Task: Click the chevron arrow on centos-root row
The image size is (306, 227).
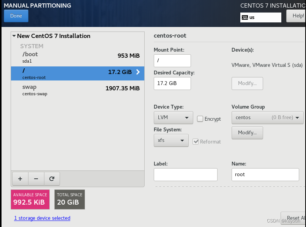Action: [138, 72]
